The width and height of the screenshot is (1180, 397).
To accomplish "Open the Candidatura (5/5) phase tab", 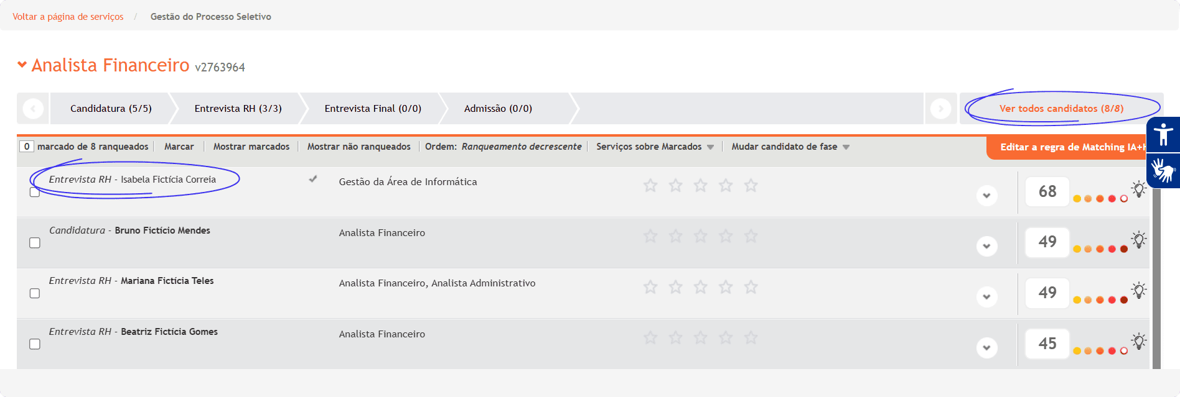I will [x=111, y=109].
